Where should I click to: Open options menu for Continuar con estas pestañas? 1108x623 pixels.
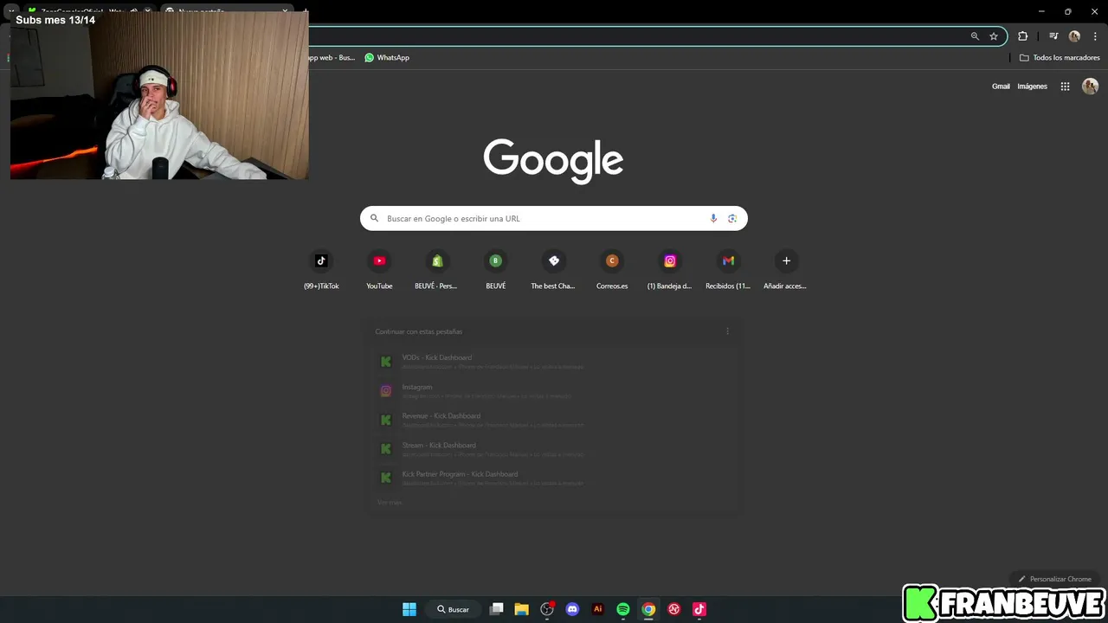(727, 331)
